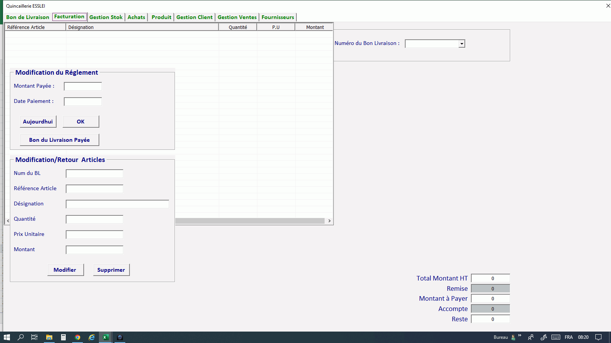Click the Remise value field
The width and height of the screenshot is (611, 343).
[x=490, y=289]
